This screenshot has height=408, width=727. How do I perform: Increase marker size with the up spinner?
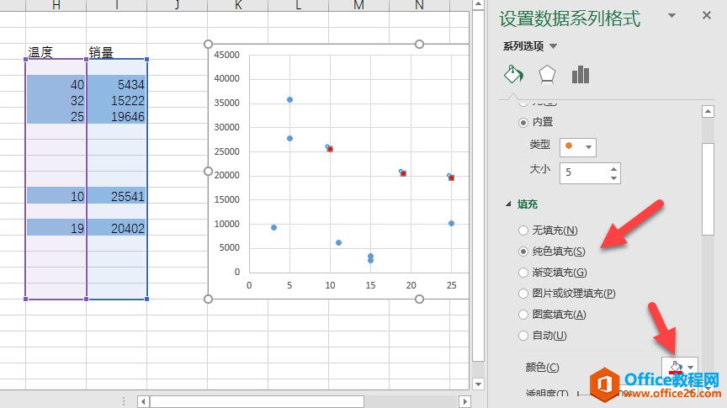(613, 167)
